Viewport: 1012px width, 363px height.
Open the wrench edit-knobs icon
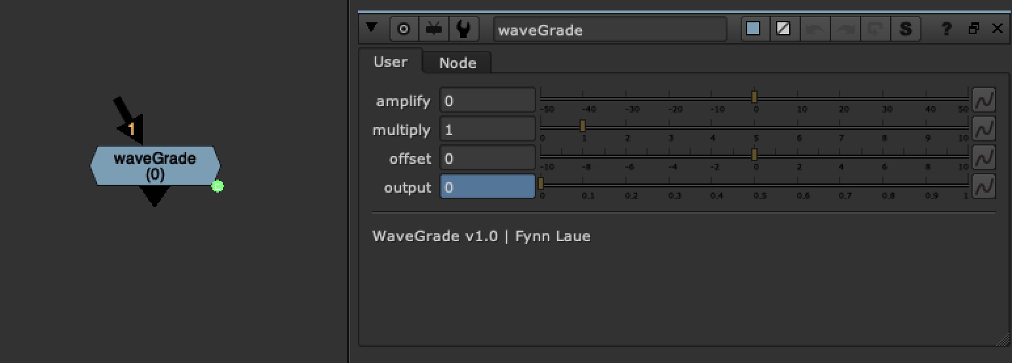(463, 29)
